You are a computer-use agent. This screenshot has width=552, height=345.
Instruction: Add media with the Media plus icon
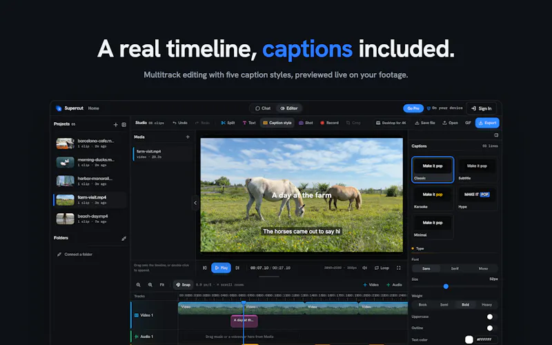(188, 137)
